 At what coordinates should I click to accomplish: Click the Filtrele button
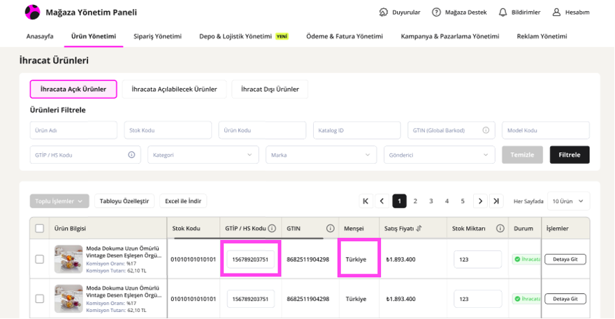(x=570, y=155)
